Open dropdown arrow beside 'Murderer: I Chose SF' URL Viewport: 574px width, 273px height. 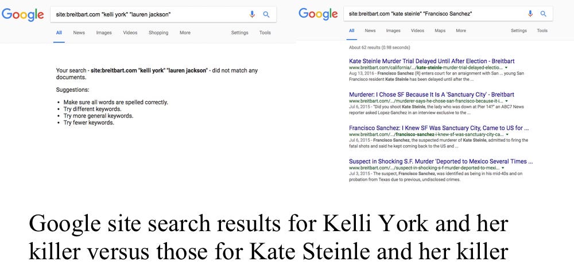(x=507, y=102)
